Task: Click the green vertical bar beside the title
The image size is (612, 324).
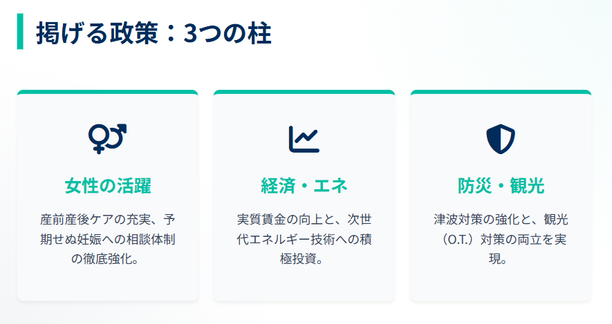Action: [x=20, y=32]
